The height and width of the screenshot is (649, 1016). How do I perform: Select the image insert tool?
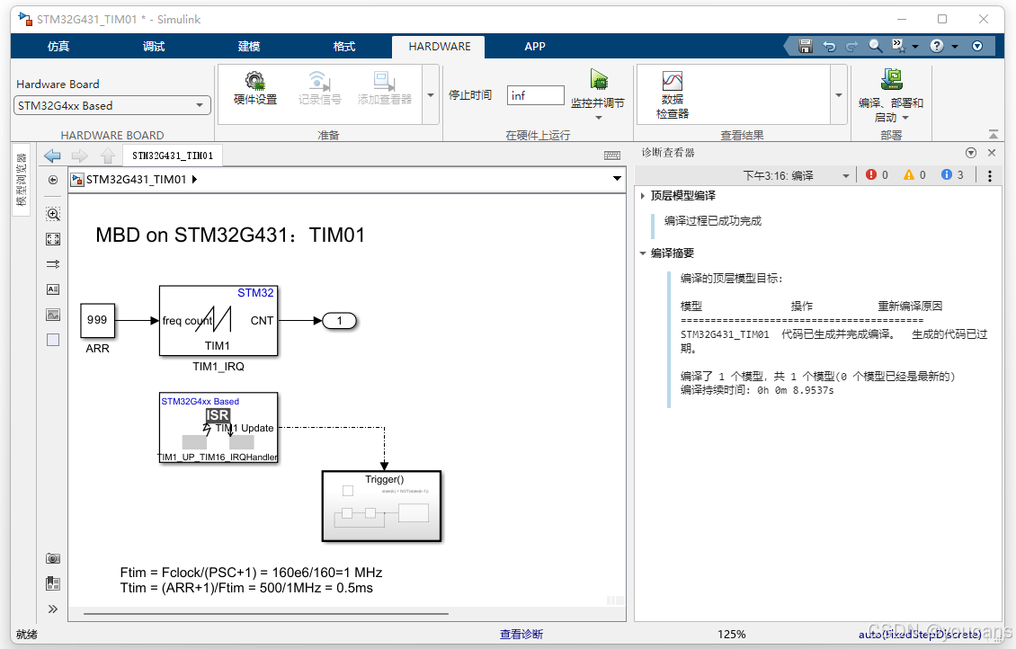coord(53,315)
